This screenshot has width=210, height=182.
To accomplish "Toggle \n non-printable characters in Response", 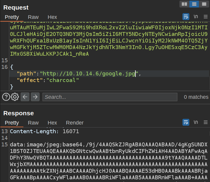I will (196, 122).
